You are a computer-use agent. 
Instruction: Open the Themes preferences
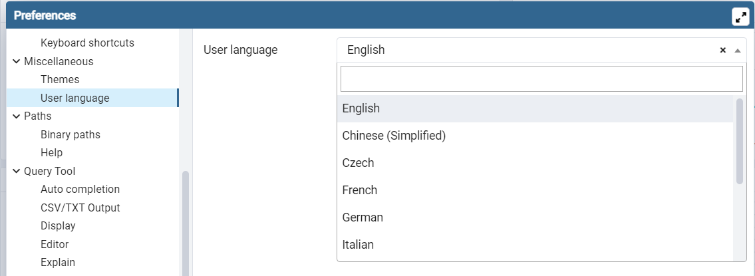click(60, 80)
